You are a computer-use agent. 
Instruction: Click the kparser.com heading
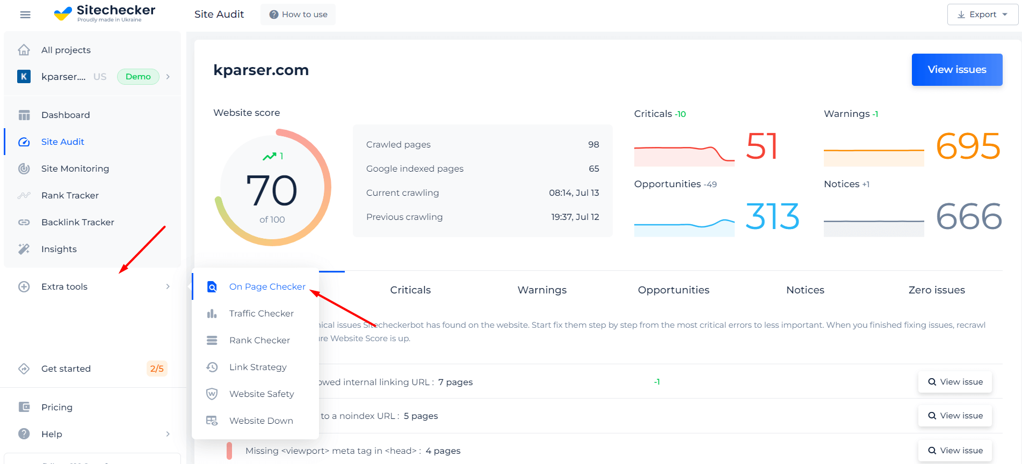click(x=261, y=70)
